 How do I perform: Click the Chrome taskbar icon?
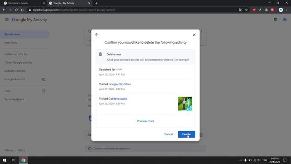point(23,160)
